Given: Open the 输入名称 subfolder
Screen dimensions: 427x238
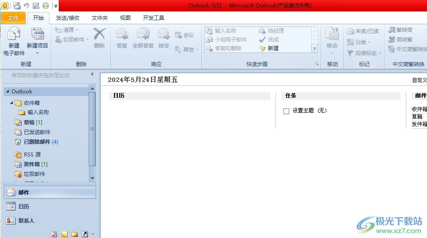Looking at the screenshot, I should click(38, 112).
